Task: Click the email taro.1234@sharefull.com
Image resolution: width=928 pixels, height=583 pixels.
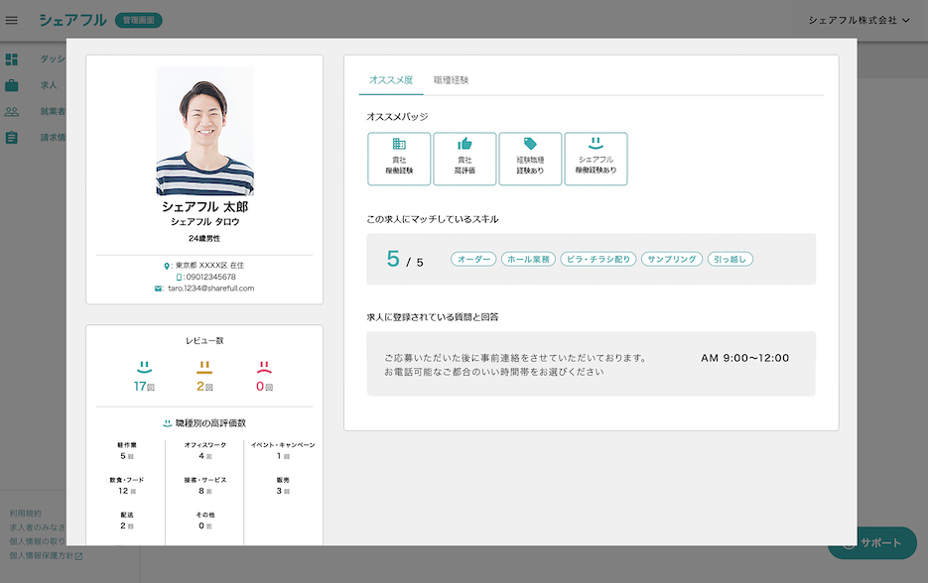Action: [211, 289]
